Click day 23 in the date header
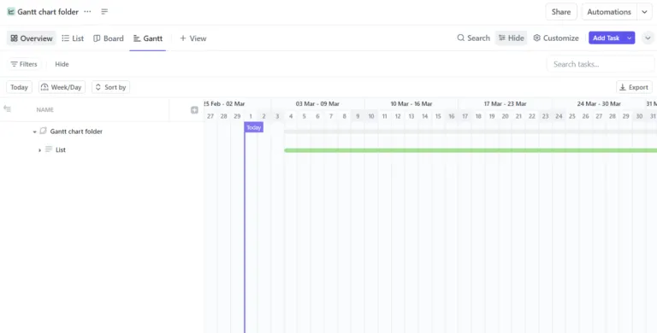 [x=545, y=116]
